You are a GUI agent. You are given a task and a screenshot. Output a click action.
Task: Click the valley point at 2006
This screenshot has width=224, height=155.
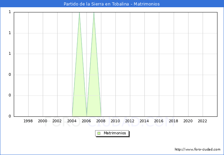pos(86,116)
